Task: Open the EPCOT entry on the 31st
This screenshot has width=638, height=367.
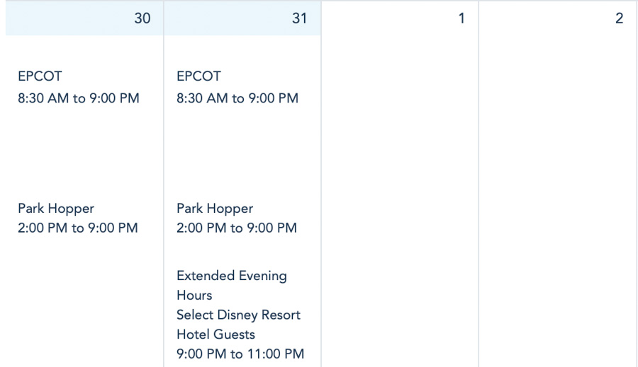Action: pos(198,76)
